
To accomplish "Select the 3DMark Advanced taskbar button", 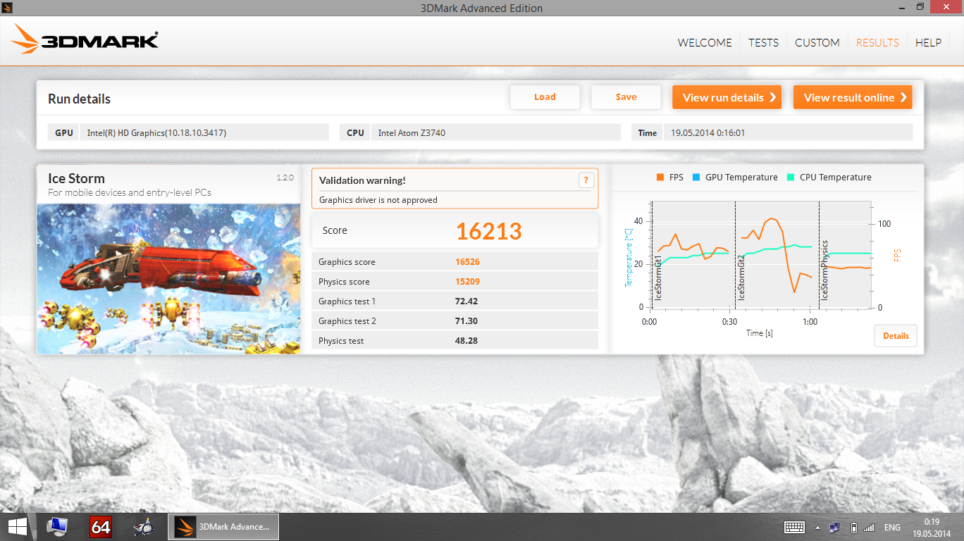I will [x=223, y=527].
